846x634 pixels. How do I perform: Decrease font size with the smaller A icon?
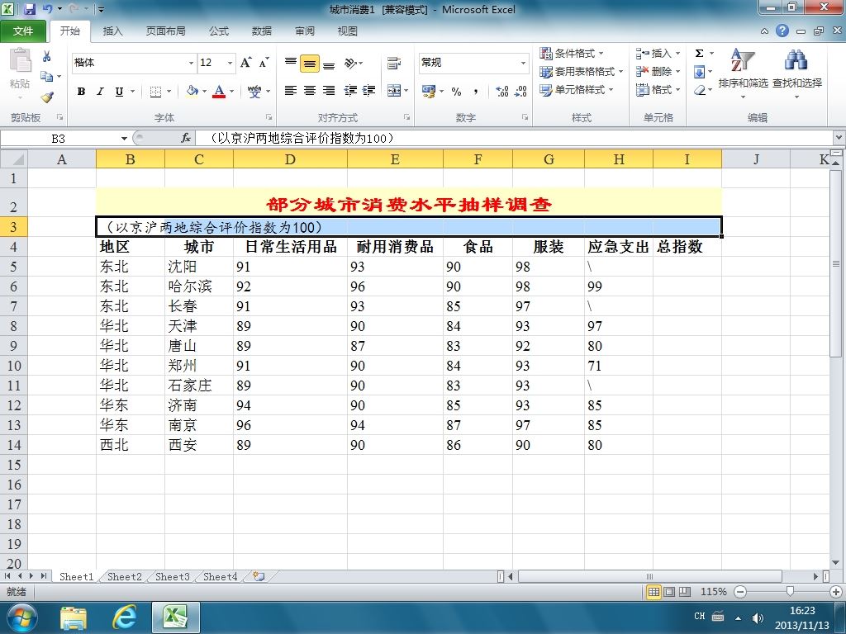(x=264, y=63)
